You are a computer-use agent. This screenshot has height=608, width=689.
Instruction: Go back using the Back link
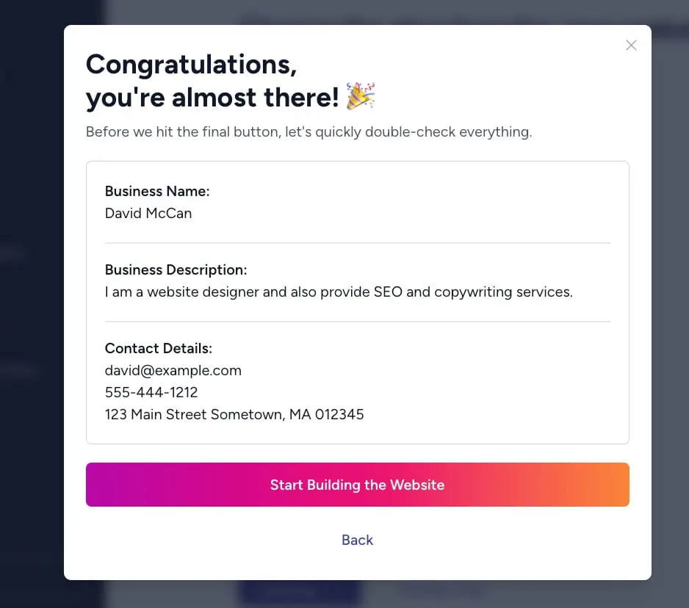(x=357, y=540)
